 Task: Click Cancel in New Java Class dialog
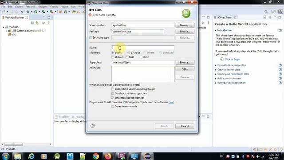185,126
